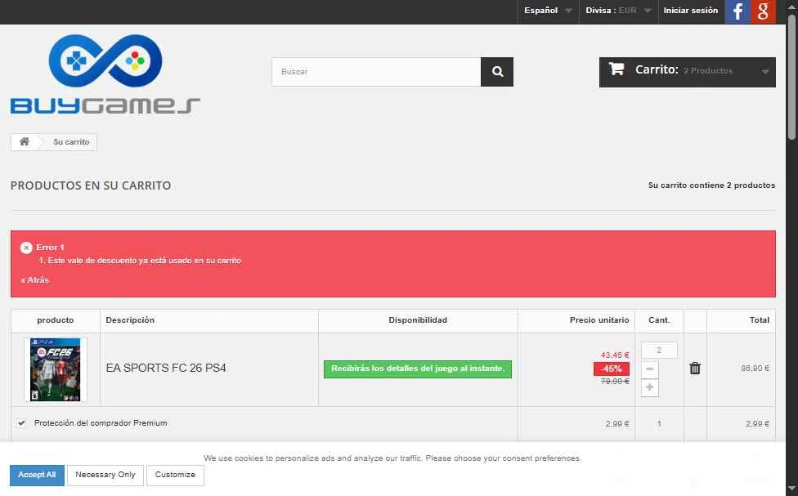Click the page vertical scrollbar
Viewport: 798px width, 496px height.
[792, 76]
